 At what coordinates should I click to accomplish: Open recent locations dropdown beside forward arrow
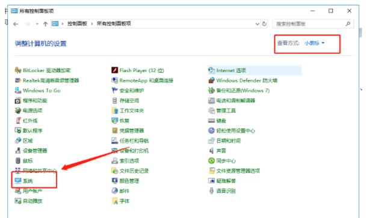click(x=37, y=24)
